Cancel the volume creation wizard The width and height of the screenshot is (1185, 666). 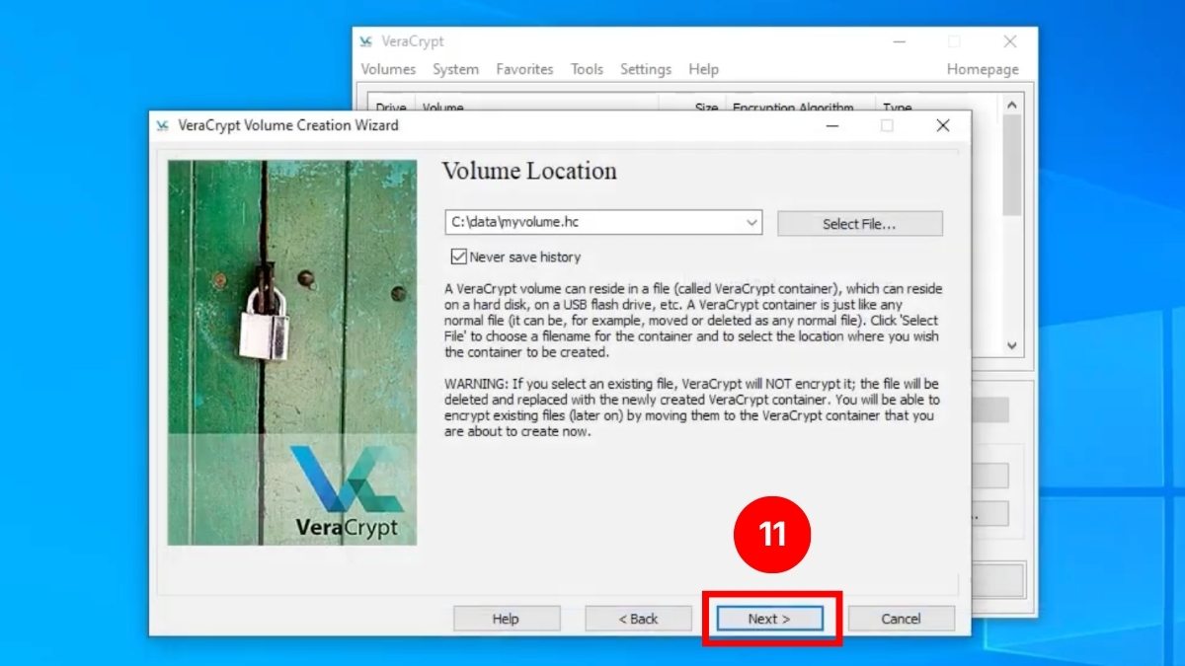point(901,619)
